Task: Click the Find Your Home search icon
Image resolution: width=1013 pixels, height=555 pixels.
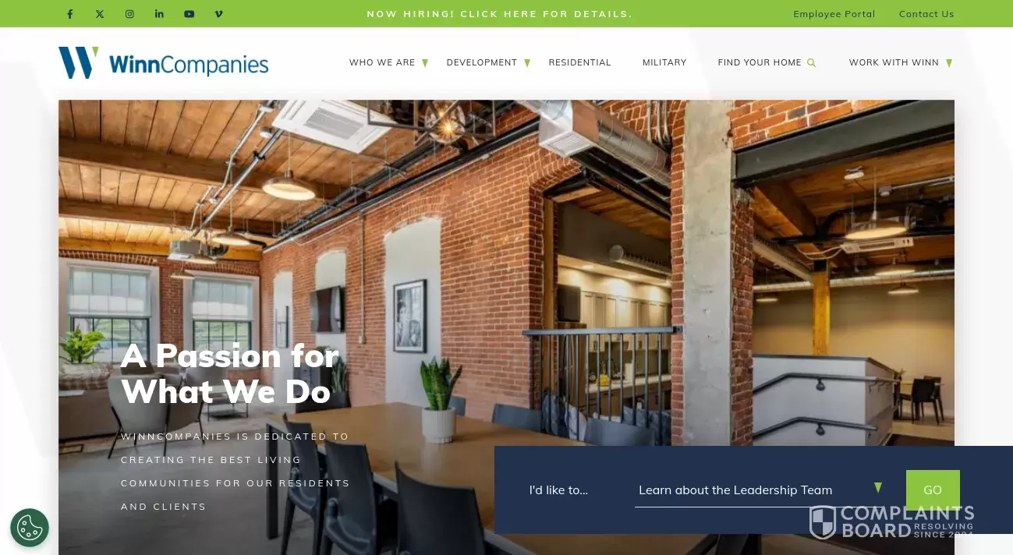Action: [811, 62]
